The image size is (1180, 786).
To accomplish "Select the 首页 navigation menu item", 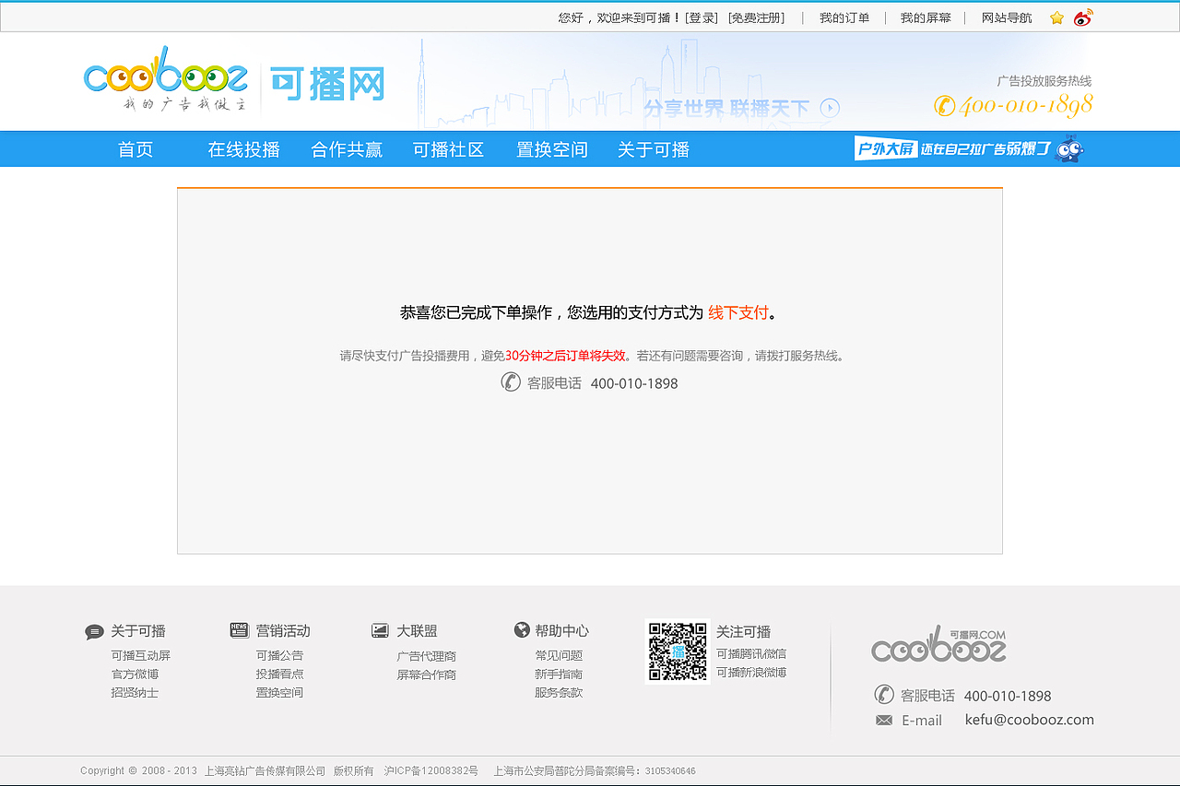I will click(135, 149).
